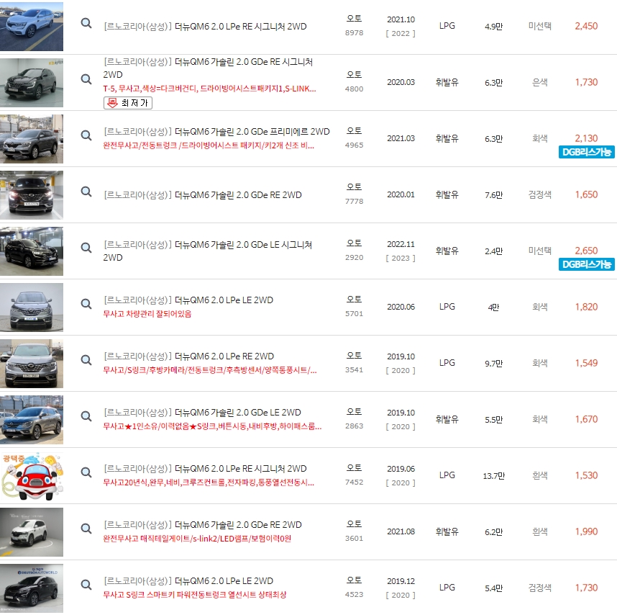617x615 pixels.
Task: Click magnifier icon for the 2,650 LE 시그니처 listing
Action: [86, 248]
